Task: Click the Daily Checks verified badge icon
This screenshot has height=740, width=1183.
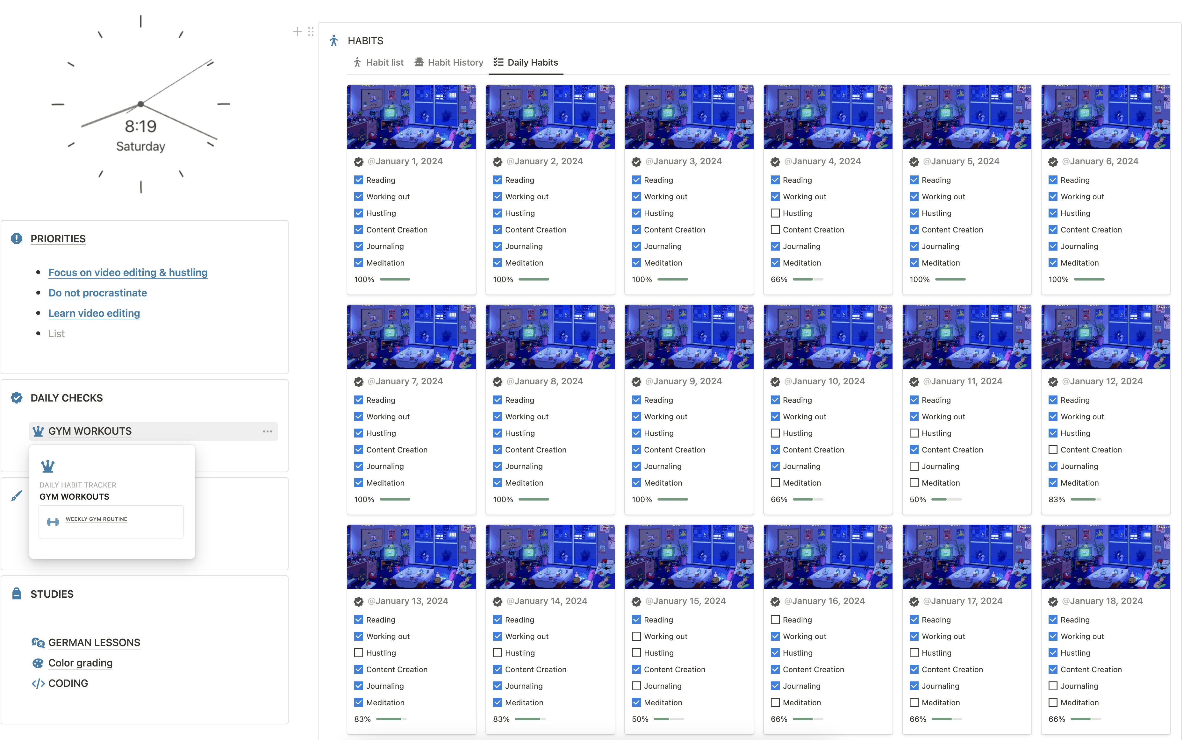Action: pyautogui.click(x=17, y=398)
